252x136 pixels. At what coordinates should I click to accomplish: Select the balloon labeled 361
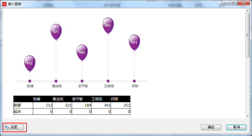[x=108, y=25]
